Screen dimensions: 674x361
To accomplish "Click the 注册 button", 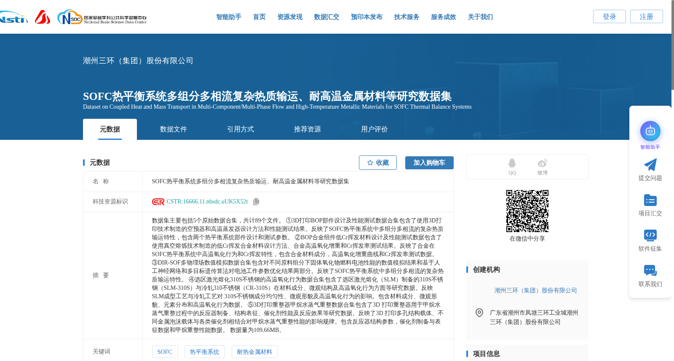I will (647, 16).
